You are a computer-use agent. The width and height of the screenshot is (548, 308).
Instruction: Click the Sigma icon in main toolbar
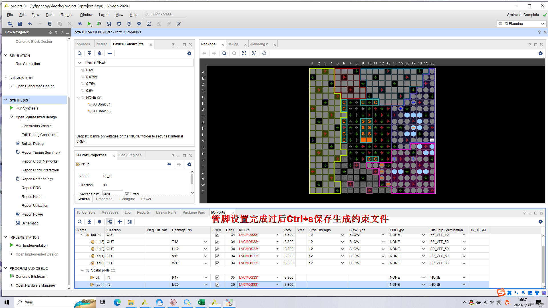coord(149,24)
